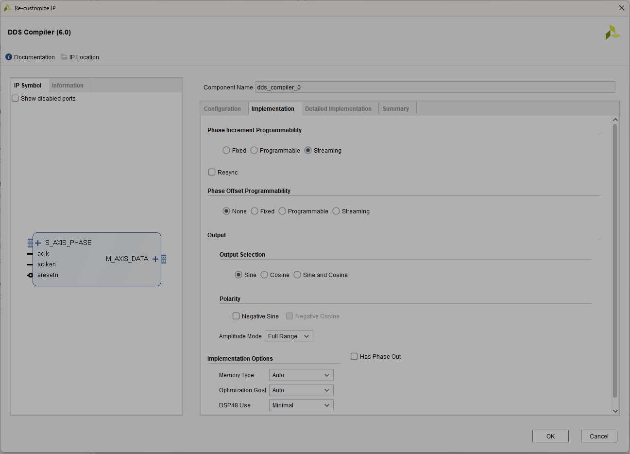Click the Vivado icon in title bar
This screenshot has width=630, height=454.
[x=8, y=8]
